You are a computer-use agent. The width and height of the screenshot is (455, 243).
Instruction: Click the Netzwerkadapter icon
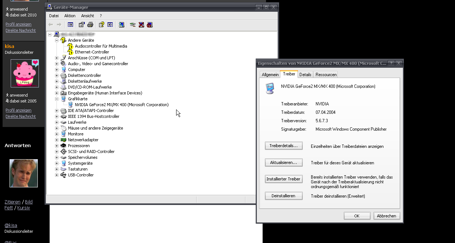[x=63, y=140]
